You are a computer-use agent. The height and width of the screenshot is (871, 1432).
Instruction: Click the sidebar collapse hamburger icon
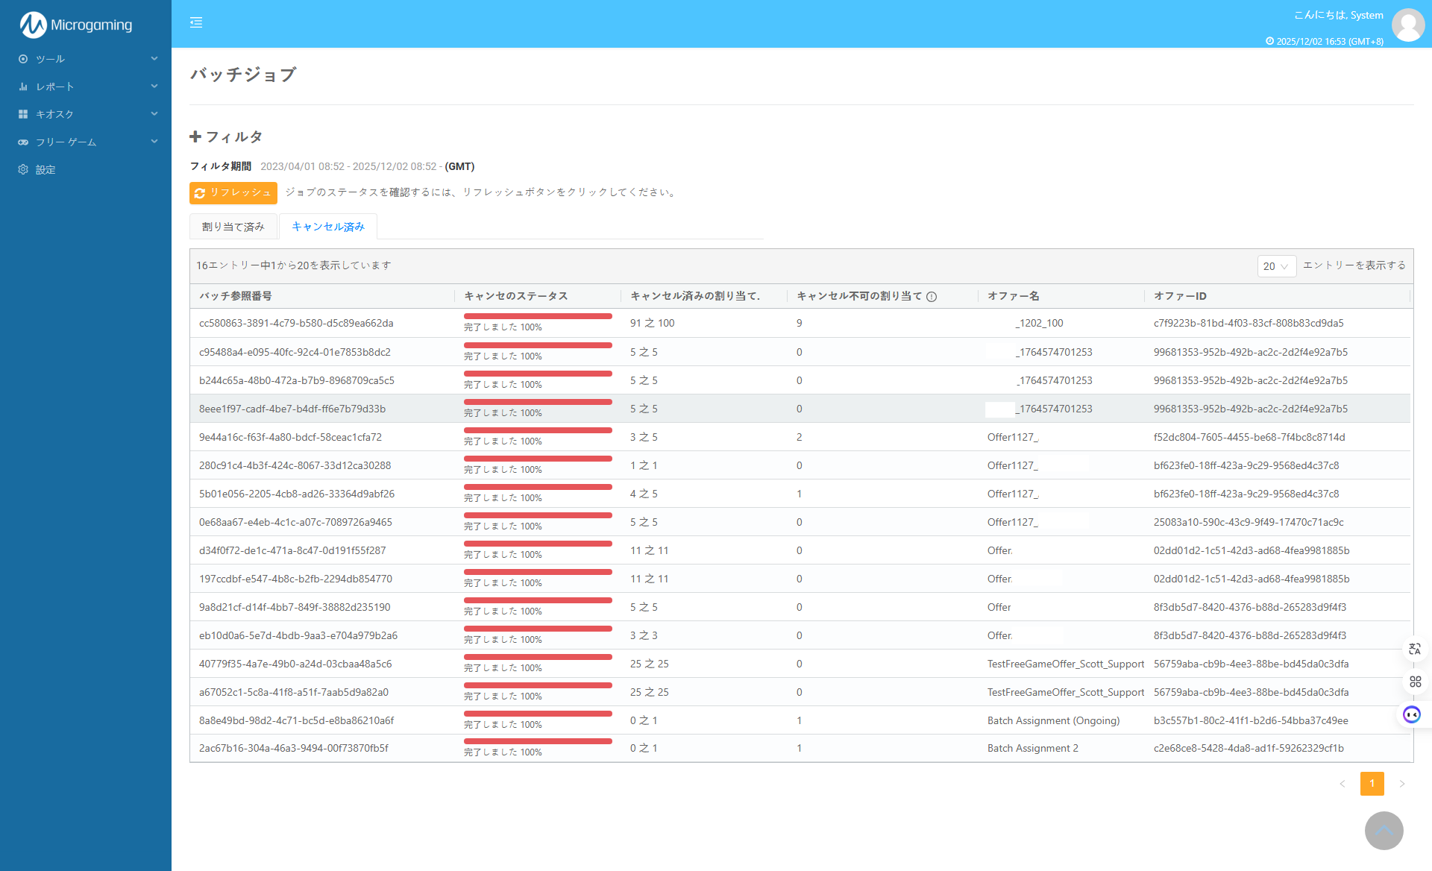click(x=196, y=22)
